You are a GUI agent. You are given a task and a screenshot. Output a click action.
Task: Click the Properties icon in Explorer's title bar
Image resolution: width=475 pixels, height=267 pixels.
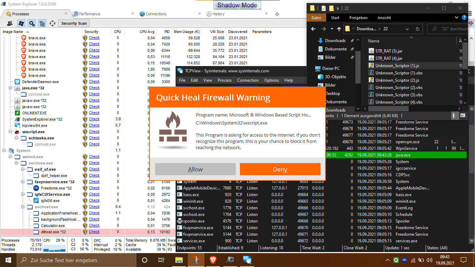tap(323, 8)
